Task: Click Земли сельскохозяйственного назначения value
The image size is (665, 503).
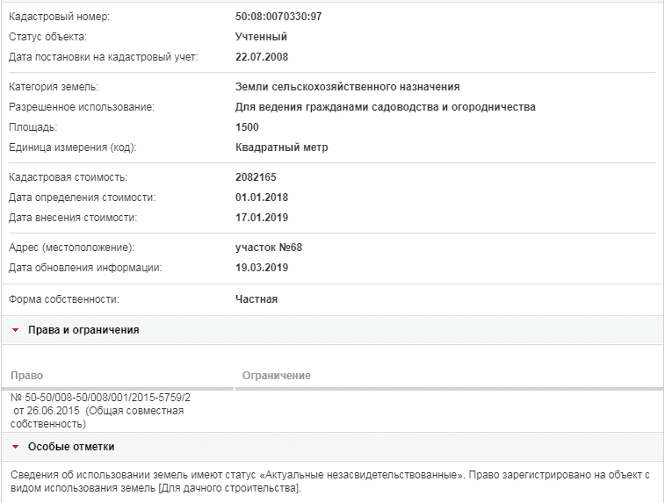Action: coord(347,87)
